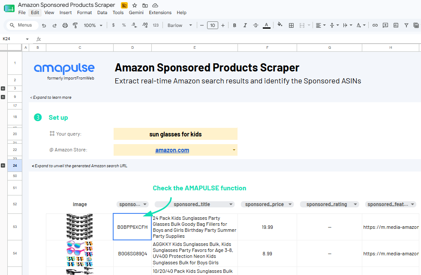Increase font size plus button

[223, 25]
